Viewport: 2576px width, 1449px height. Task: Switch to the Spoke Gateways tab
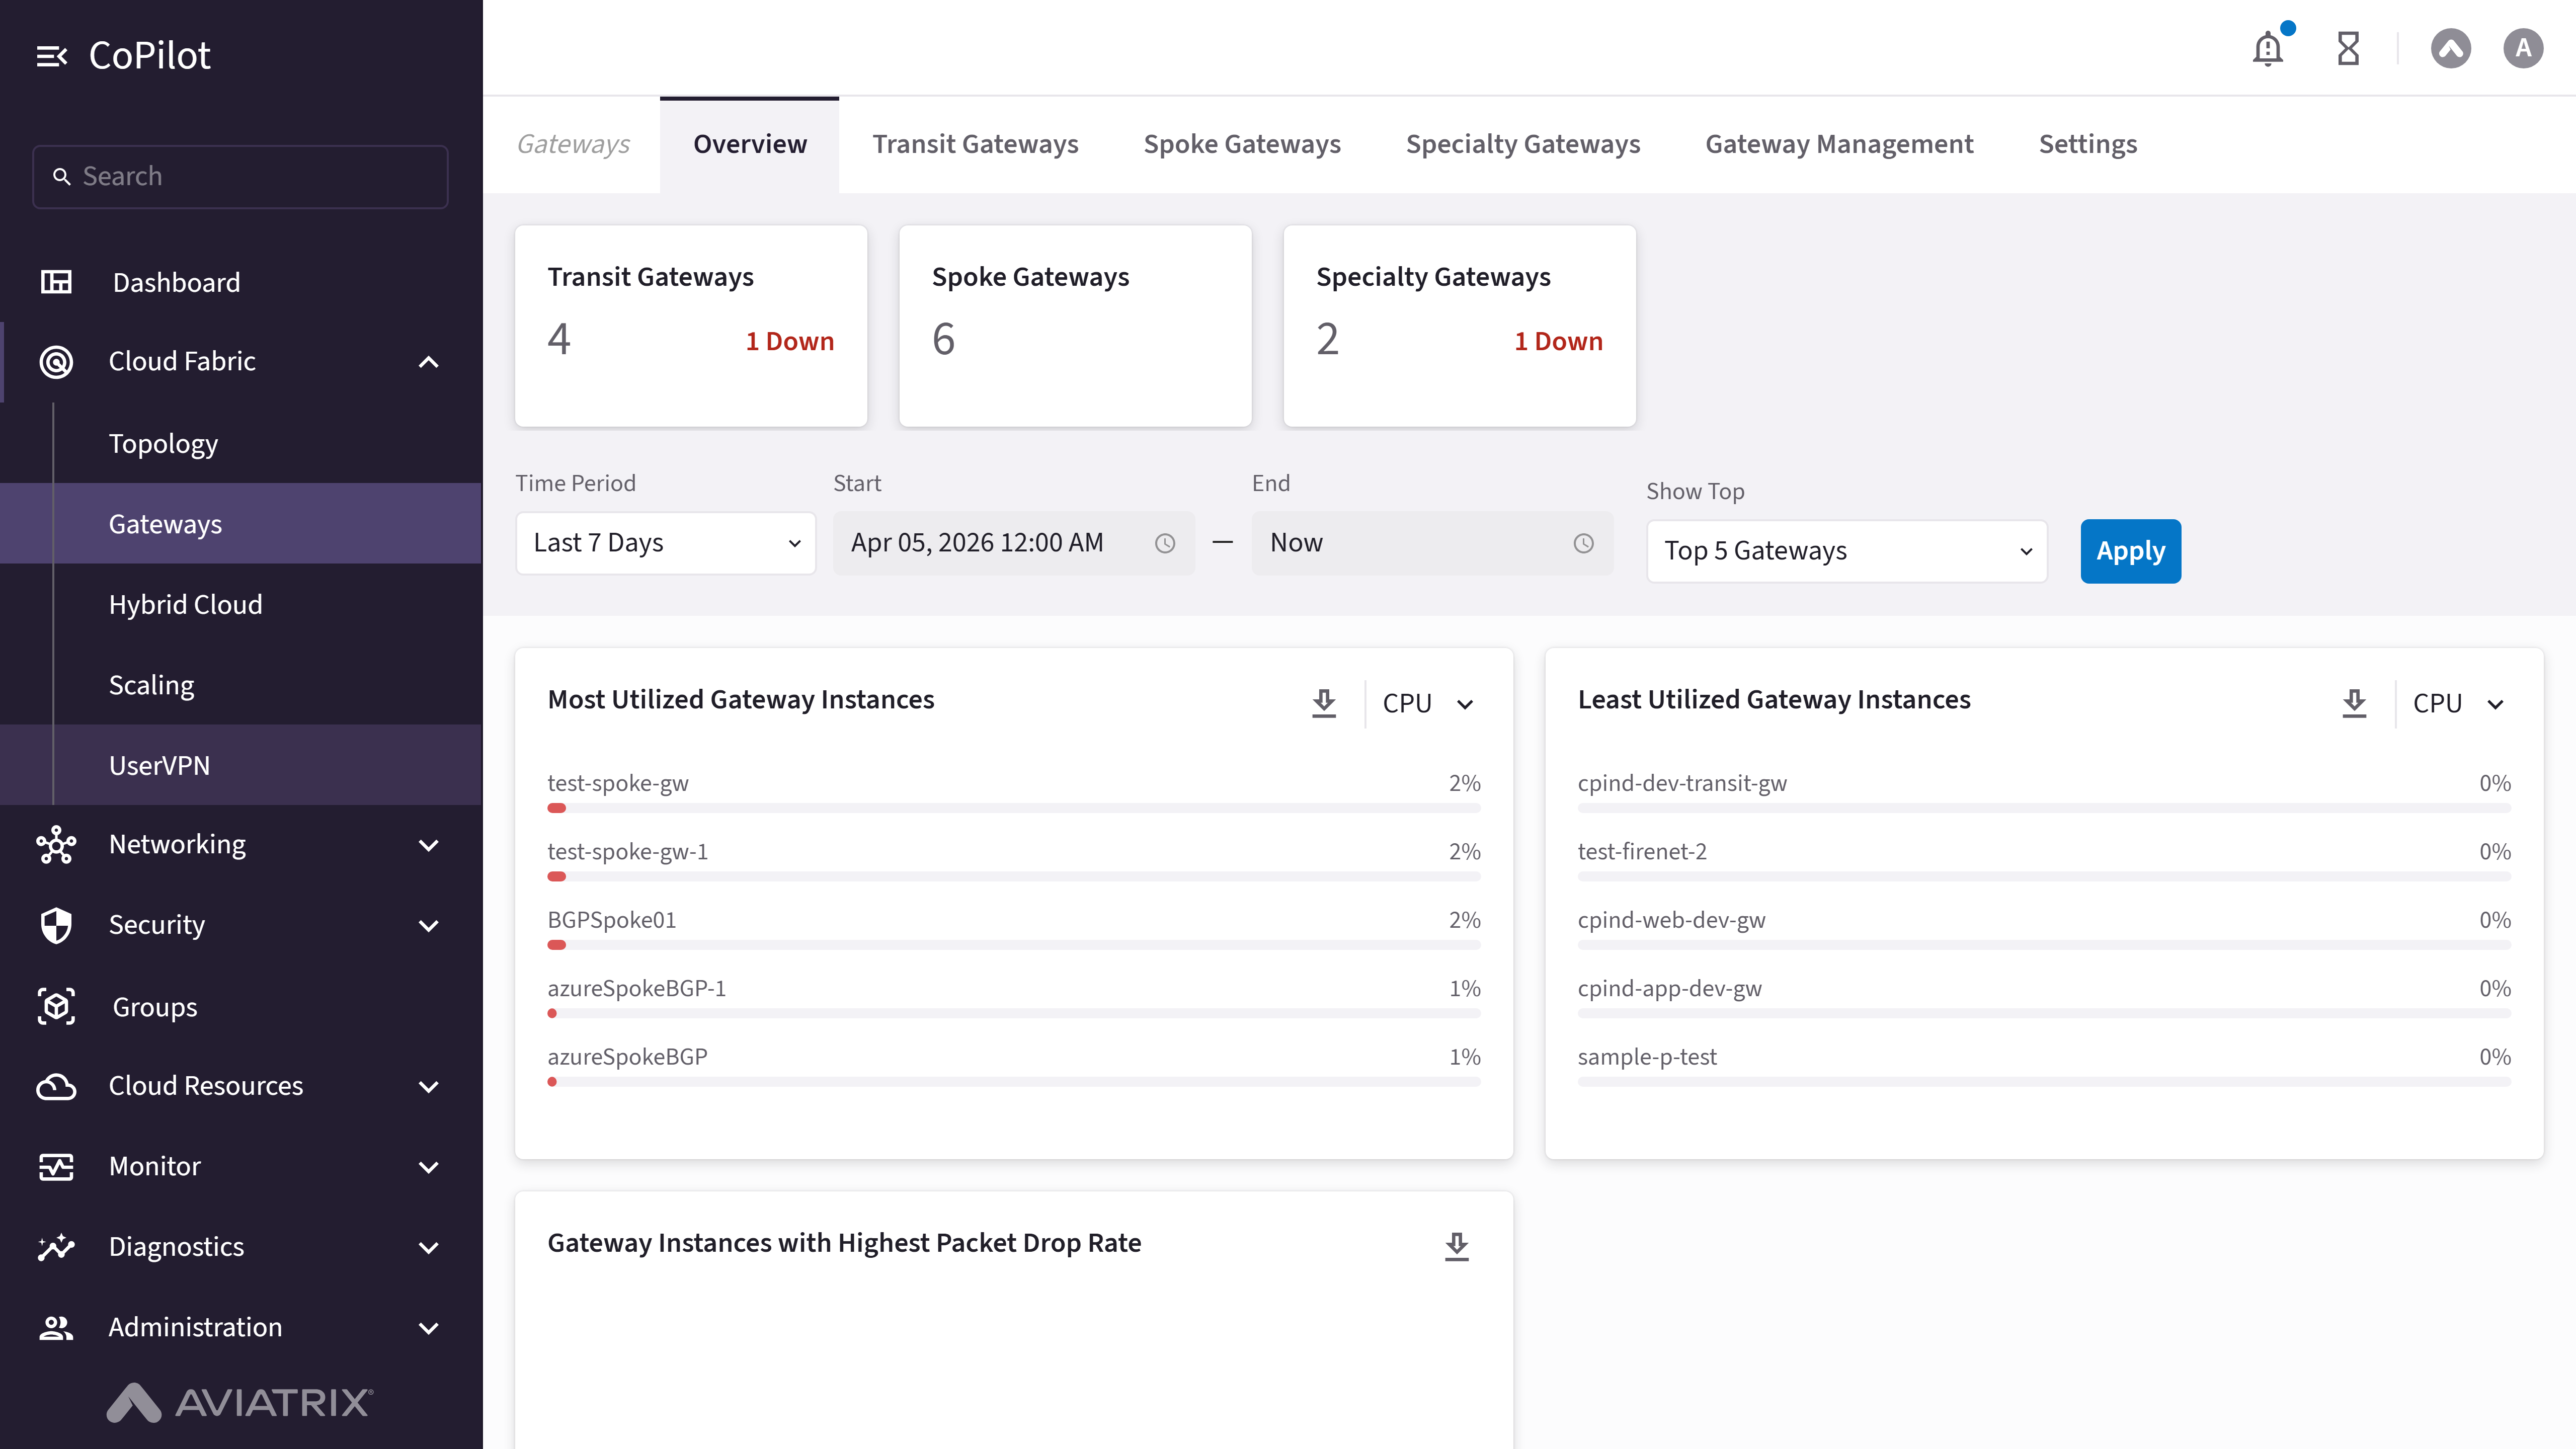pyautogui.click(x=1242, y=144)
